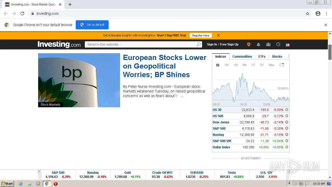Select the 1W chart timeframe
The height and width of the screenshot is (187, 332).
pos(226,65)
